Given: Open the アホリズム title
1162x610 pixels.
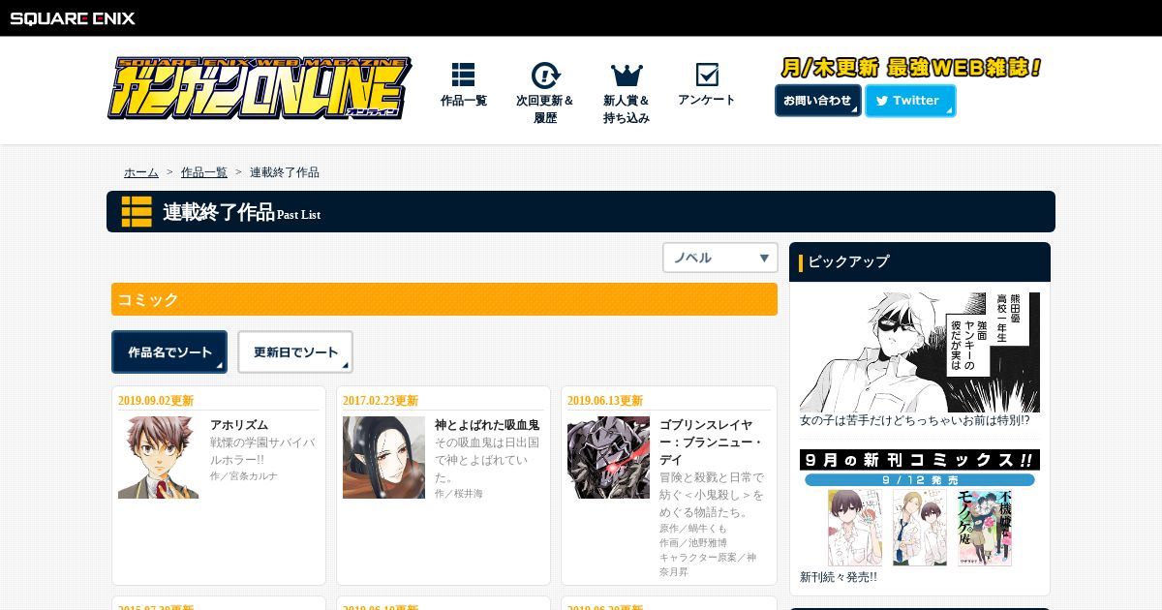Looking at the screenshot, I should (x=239, y=425).
